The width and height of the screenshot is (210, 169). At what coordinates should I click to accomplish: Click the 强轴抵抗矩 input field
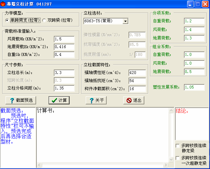click(137, 81)
